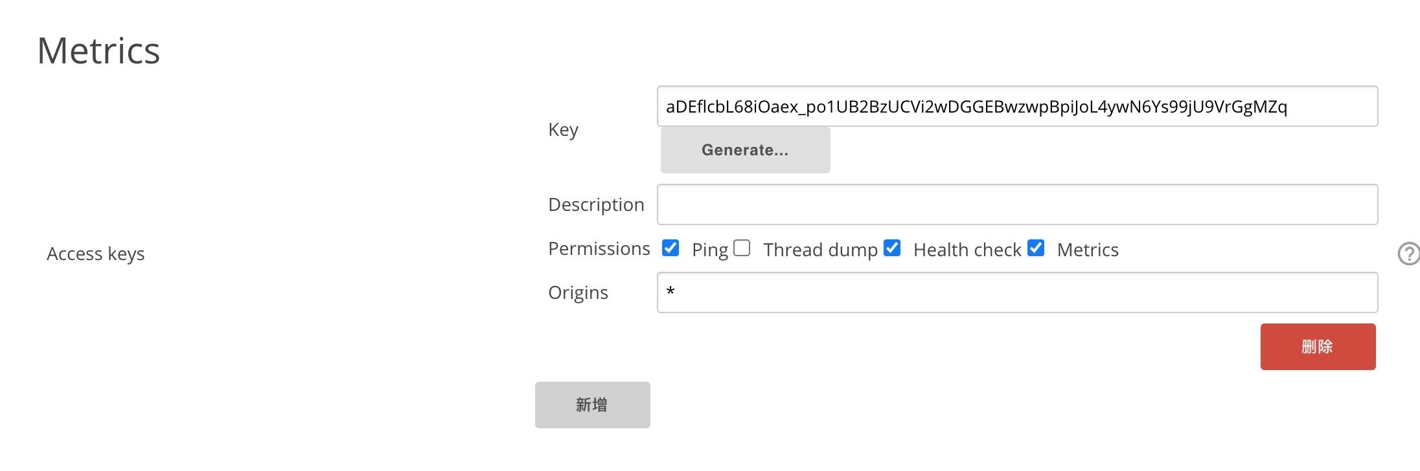The height and width of the screenshot is (471, 1420).
Task: Toggle off the Metrics permission
Action: pyautogui.click(x=1036, y=248)
